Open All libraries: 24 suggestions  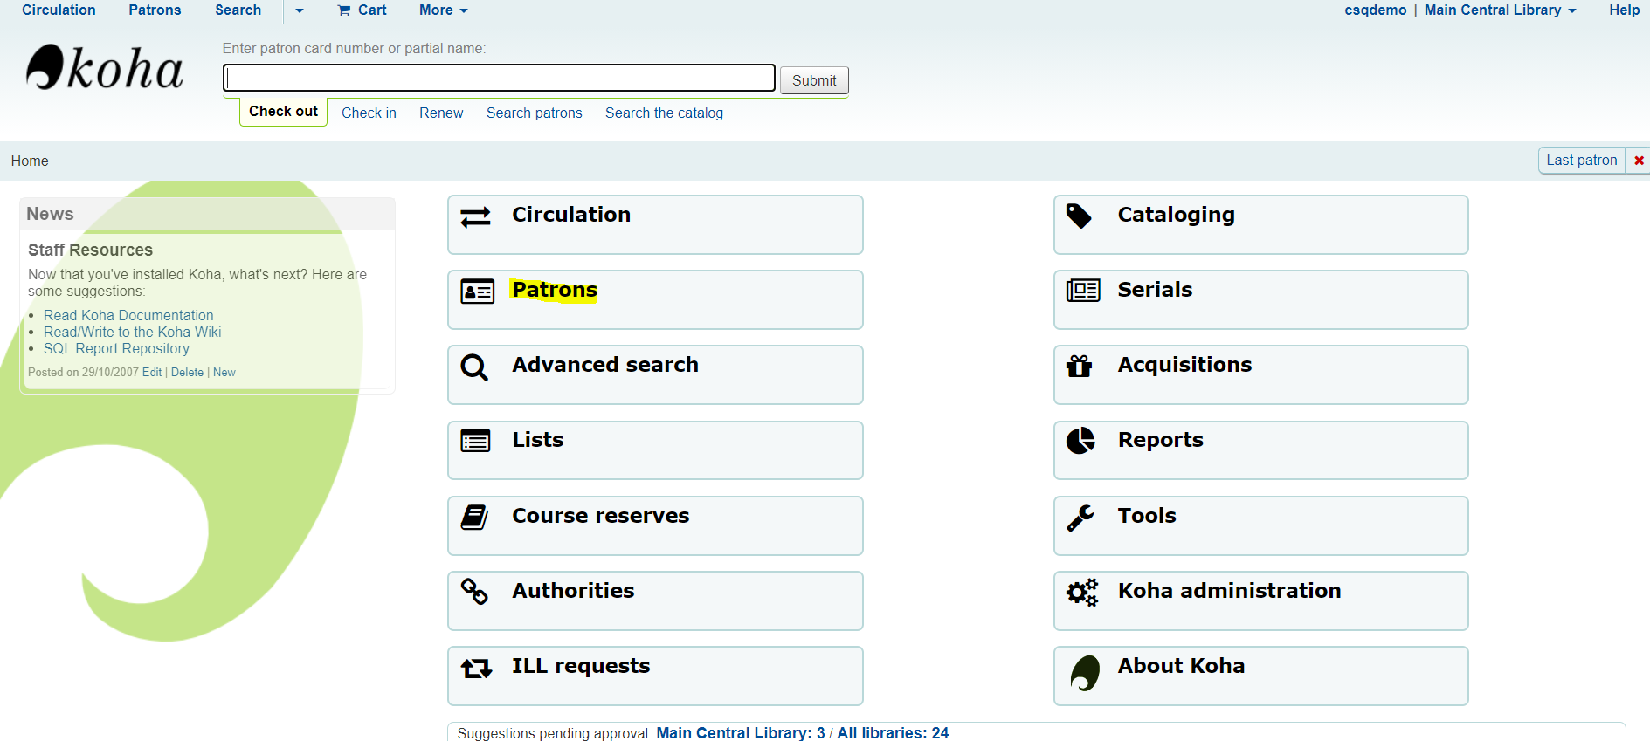tap(893, 733)
